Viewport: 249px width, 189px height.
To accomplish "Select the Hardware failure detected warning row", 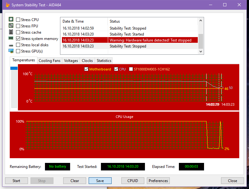I will pyautogui.click(x=130, y=40).
